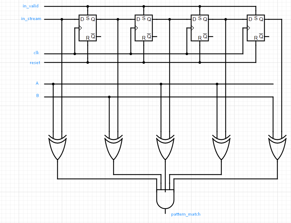Image resolution: width=291 pixels, height=223 pixels.
Task: Click the reset signal label
Action: click(x=34, y=63)
